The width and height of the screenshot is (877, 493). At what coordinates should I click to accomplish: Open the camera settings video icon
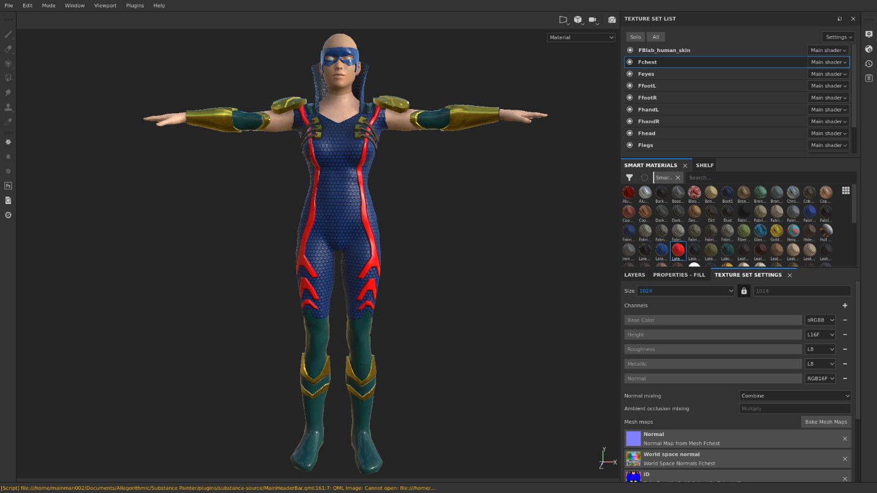pos(593,20)
